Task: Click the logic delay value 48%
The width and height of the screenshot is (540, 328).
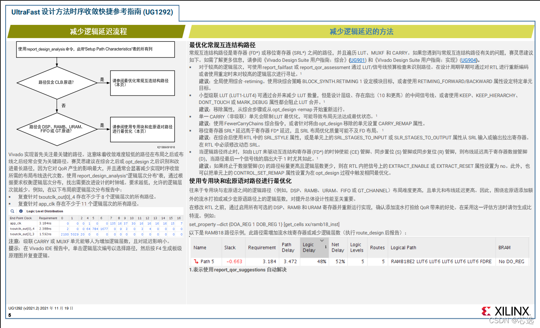Action: click(x=322, y=261)
